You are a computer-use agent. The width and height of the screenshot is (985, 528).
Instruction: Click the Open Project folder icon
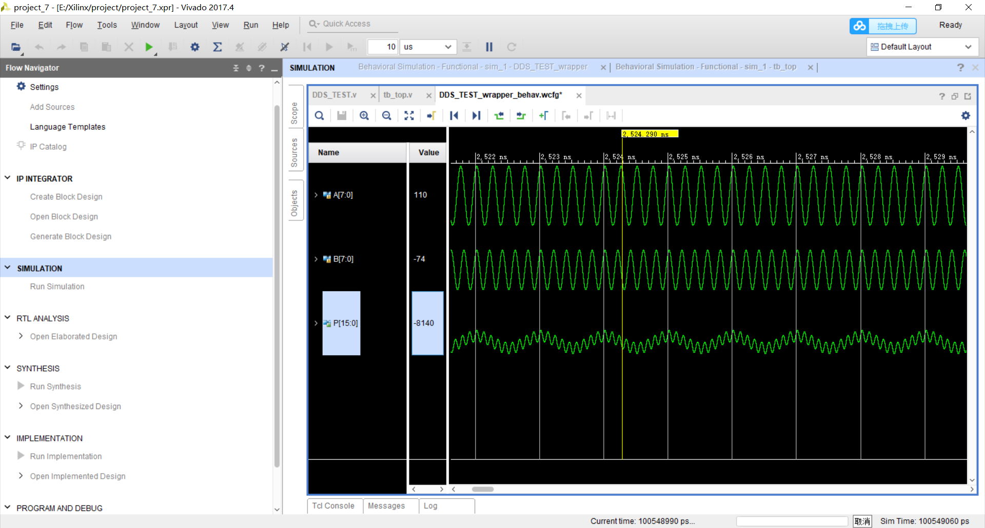click(x=16, y=47)
